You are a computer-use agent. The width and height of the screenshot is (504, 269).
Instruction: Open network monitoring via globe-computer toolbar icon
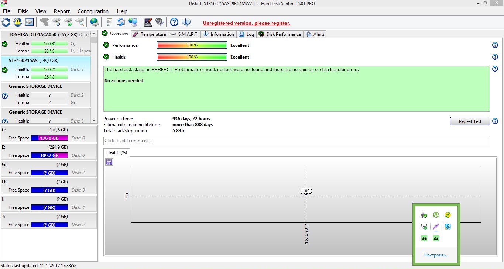(x=133, y=22)
